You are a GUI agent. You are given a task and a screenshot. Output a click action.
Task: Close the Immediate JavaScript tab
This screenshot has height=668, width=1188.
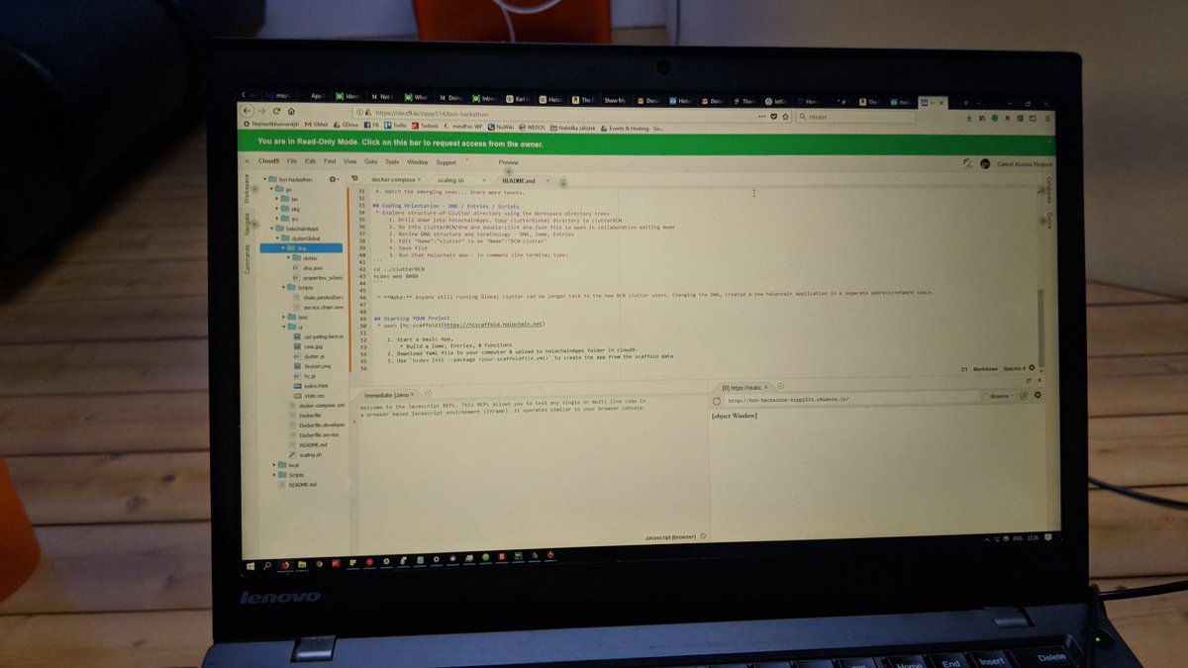coord(415,394)
